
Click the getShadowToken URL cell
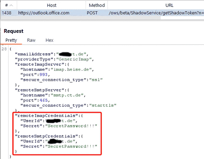pos(156,13)
